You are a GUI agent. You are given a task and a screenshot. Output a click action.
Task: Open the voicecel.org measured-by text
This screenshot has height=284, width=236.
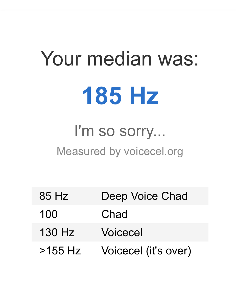[120, 151]
